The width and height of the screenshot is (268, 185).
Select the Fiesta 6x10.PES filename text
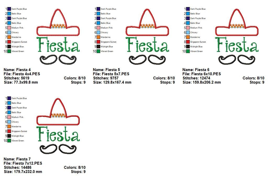202,74
